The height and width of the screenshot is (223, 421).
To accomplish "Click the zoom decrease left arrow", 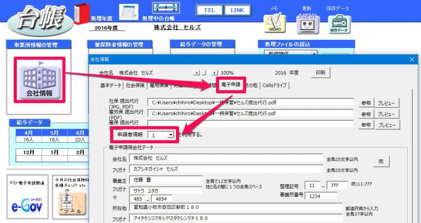I will point(197,73).
